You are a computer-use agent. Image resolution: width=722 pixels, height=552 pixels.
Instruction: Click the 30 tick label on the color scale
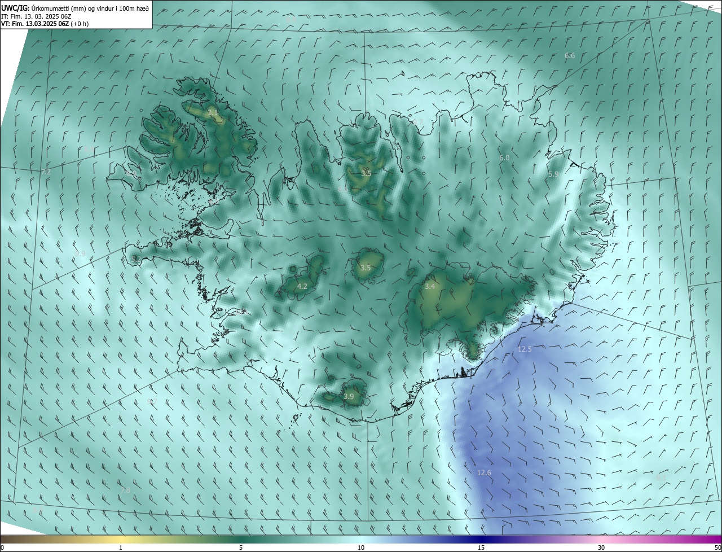coord(601,548)
